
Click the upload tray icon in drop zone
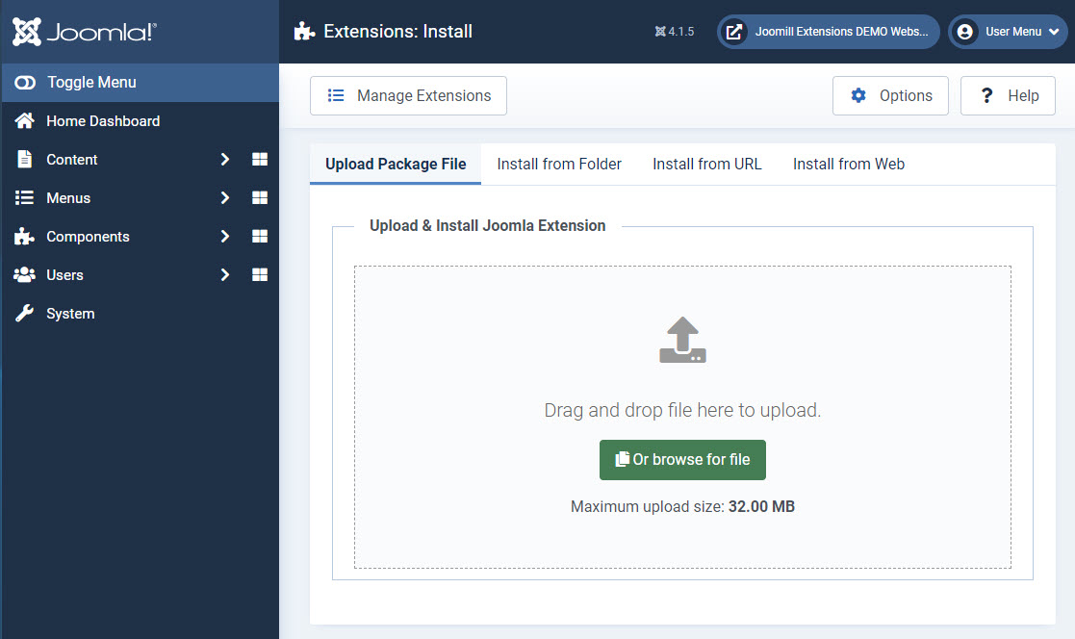click(682, 340)
